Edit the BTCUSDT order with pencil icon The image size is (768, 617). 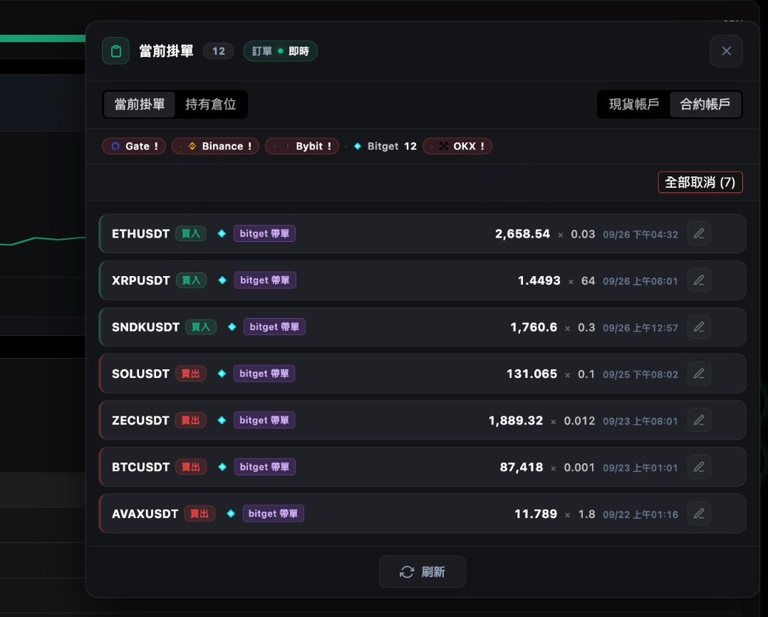pos(699,468)
